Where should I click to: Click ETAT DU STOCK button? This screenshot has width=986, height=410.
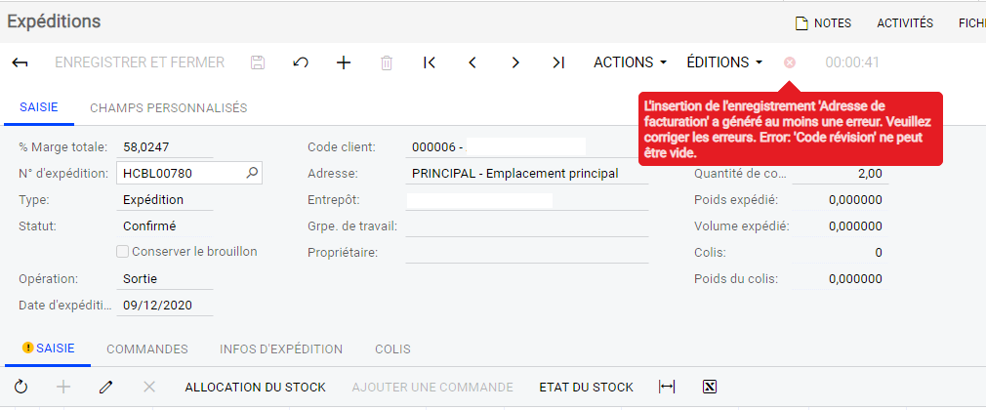coord(586,388)
